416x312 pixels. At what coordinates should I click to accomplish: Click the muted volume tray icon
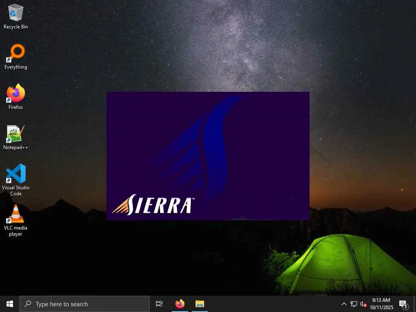(363, 304)
